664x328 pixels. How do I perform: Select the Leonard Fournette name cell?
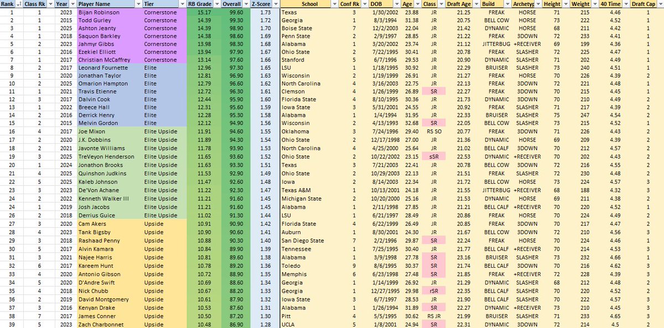pyautogui.click(x=110, y=67)
